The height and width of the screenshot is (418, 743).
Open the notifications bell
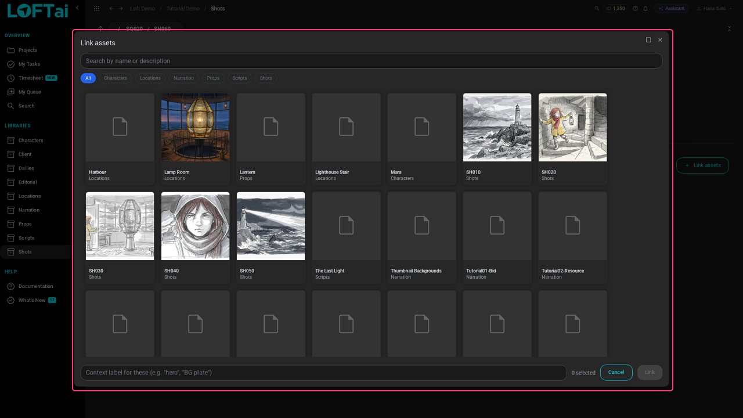tap(645, 9)
